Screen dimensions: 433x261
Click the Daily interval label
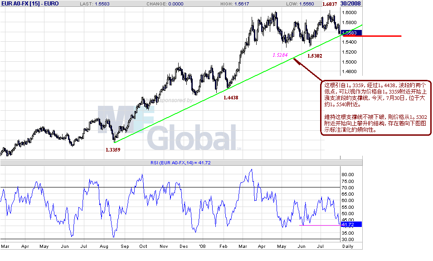coord(348,246)
